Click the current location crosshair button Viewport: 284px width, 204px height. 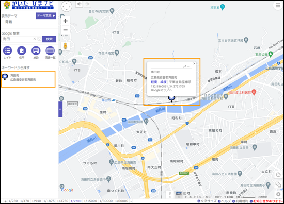coord(278,175)
